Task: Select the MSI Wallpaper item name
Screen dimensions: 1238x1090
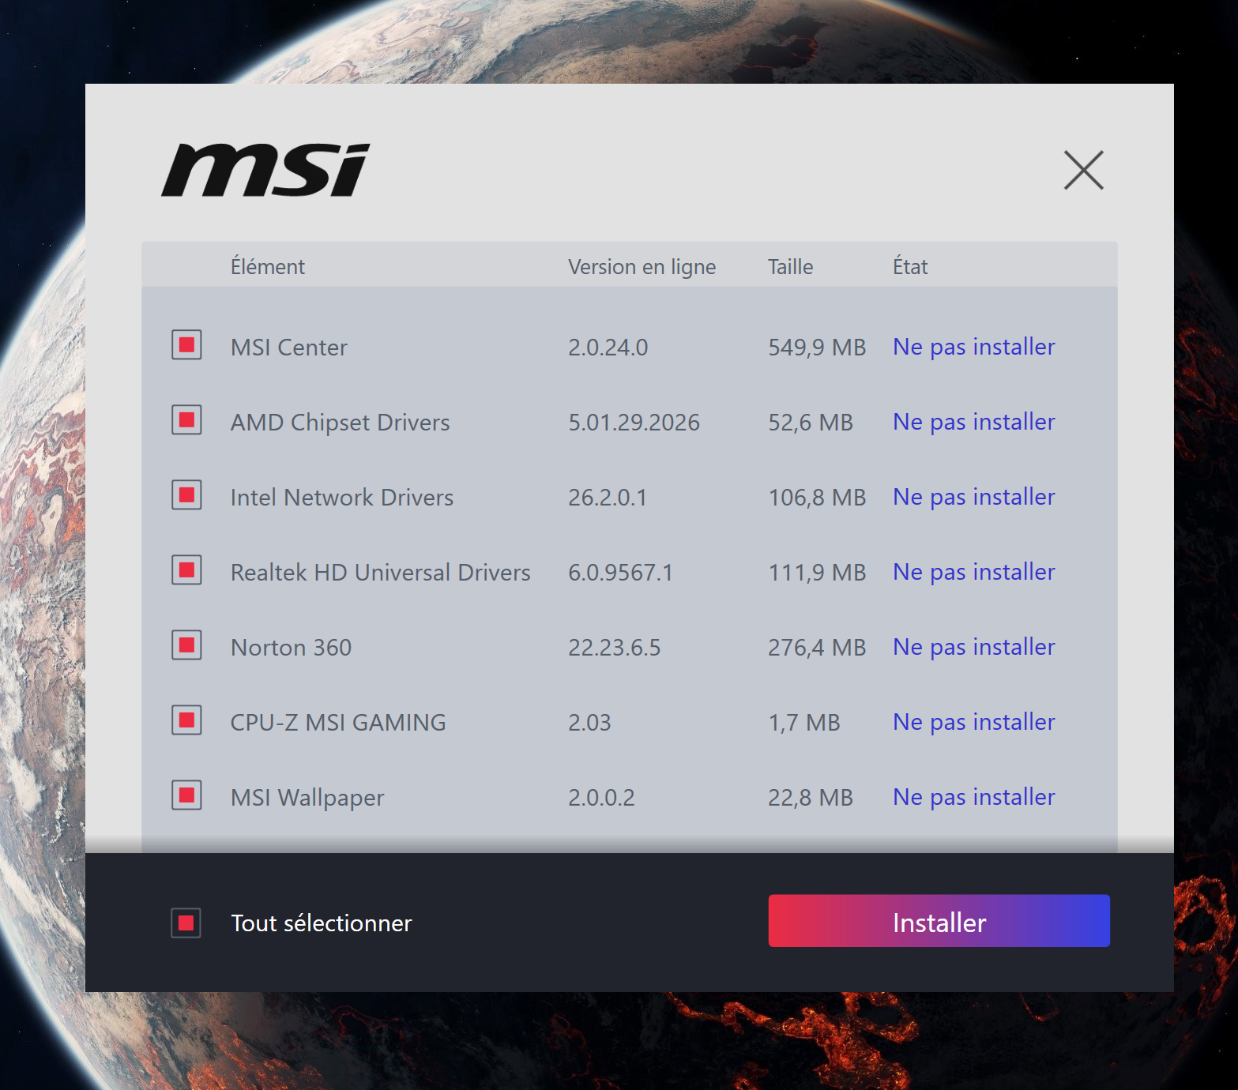Action: point(307,798)
